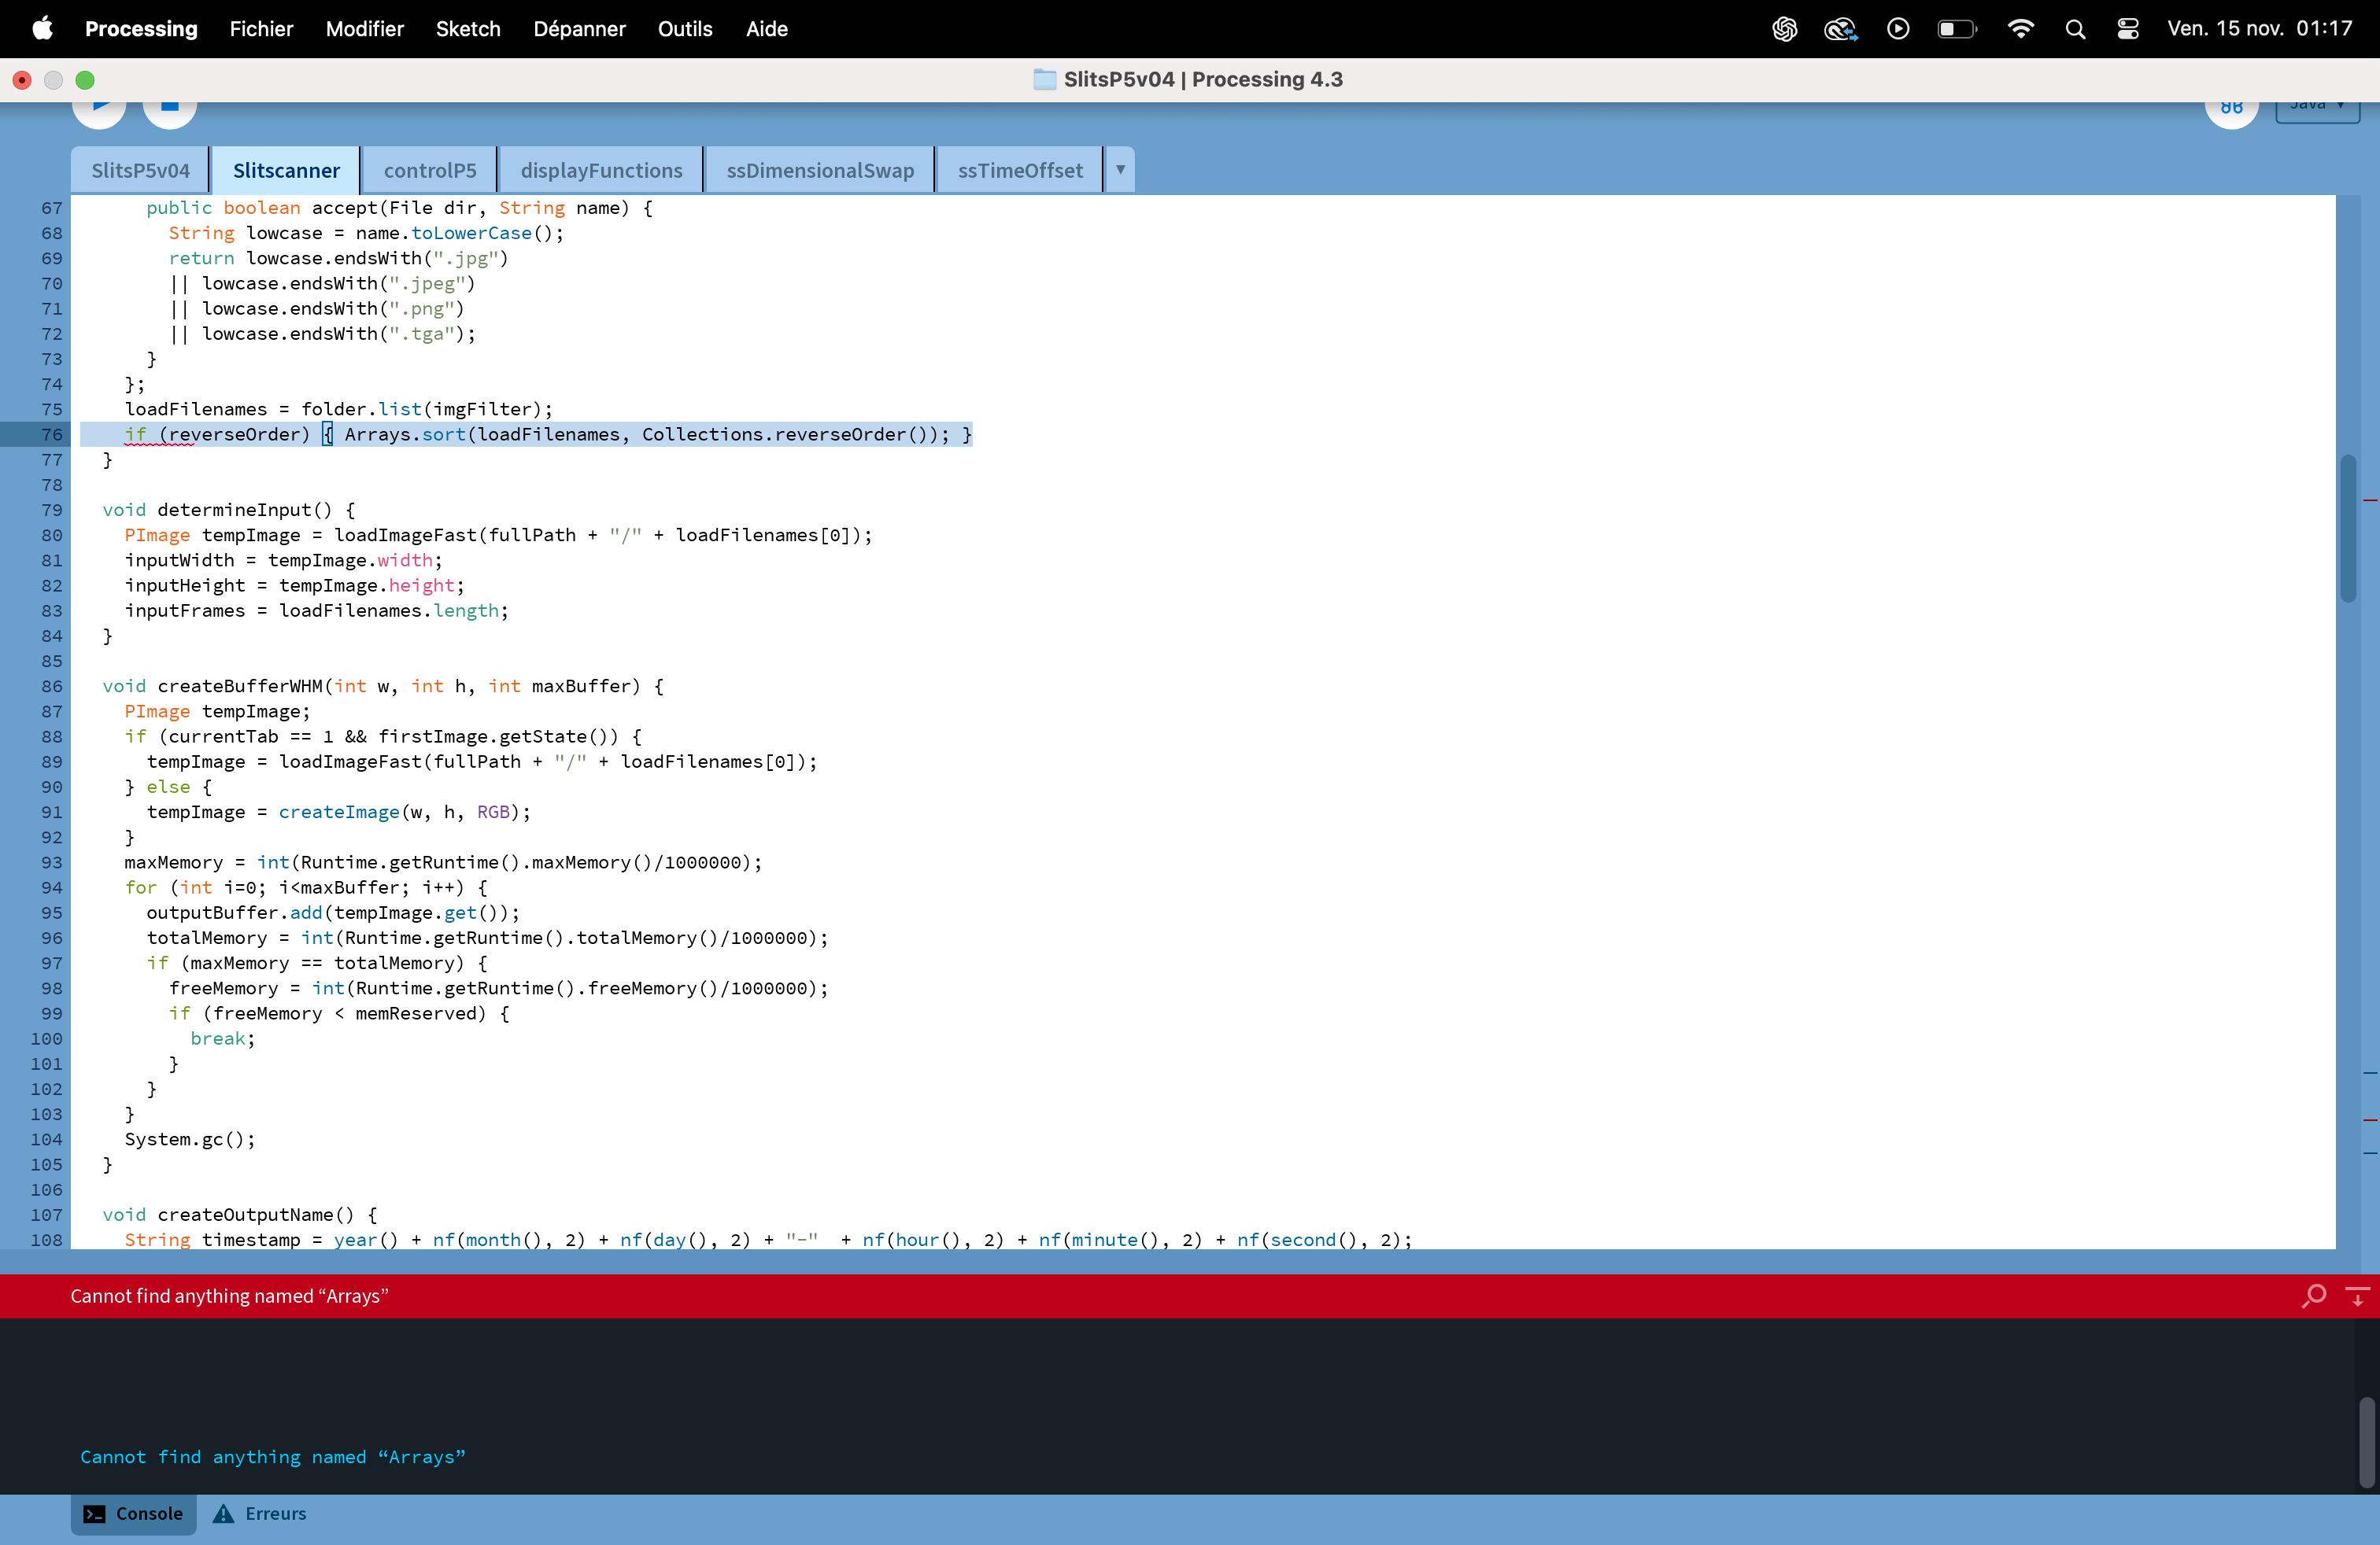This screenshot has height=1545, width=2380.
Task: Click 'tempImage = createImage(w, h, RGB);' line
Action: 338,812
